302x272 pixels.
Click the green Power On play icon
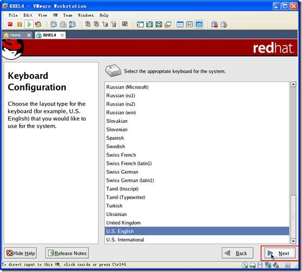[x=29, y=24]
